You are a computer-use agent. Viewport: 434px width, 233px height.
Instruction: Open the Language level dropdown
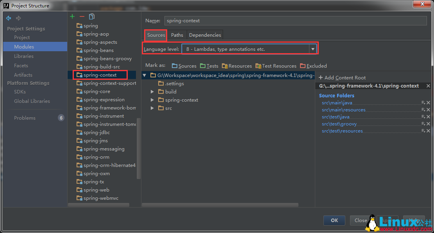pyautogui.click(x=313, y=49)
